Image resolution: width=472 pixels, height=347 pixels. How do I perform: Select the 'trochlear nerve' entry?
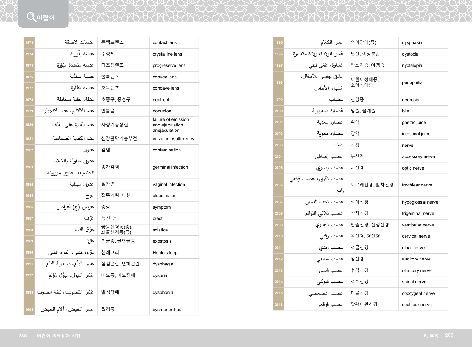pos(417,185)
